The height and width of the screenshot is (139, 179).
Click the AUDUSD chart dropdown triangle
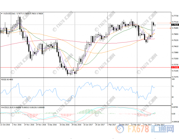[x=2, y=13]
